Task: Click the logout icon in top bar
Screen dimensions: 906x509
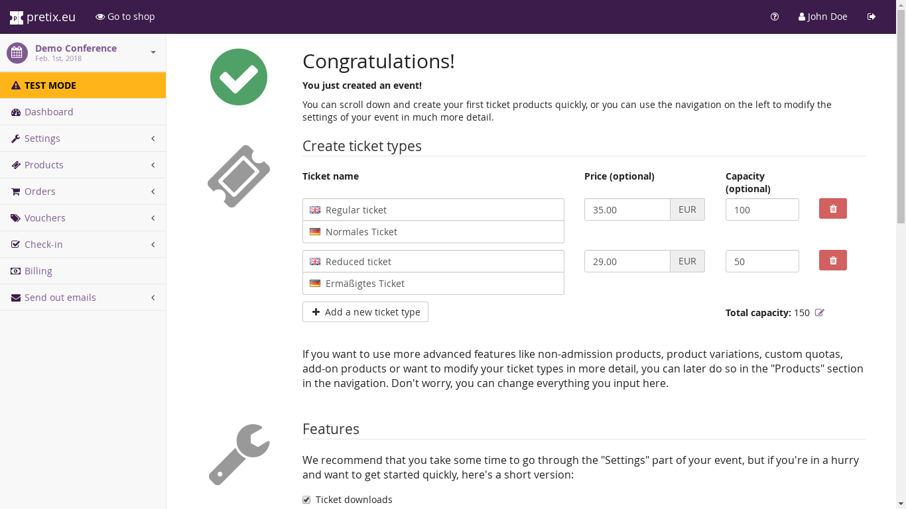Action: tap(872, 17)
